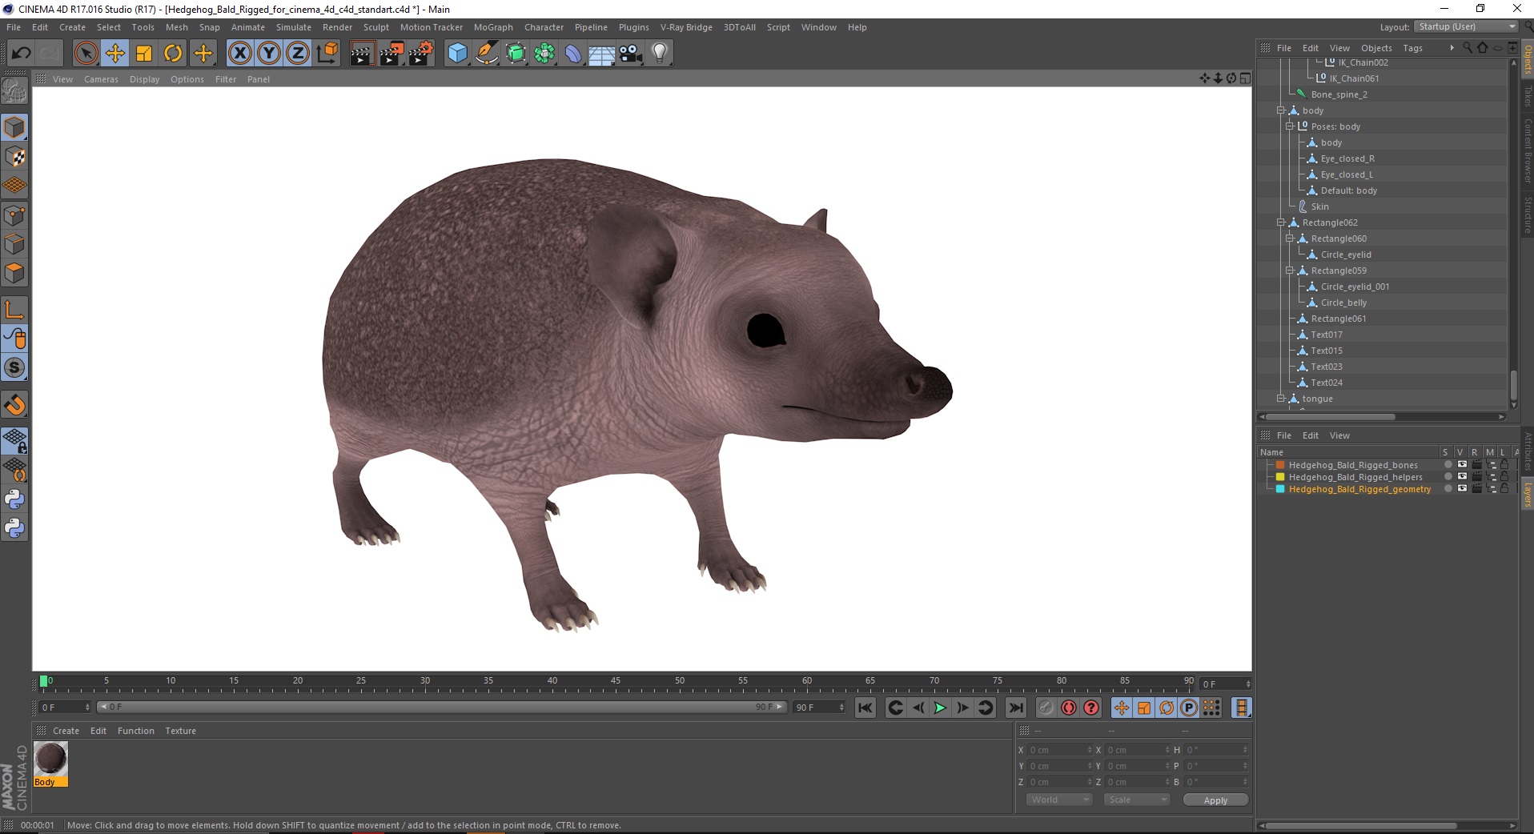Open Object Manager Tags menu
Viewport: 1534px width, 834px height.
pos(1412,48)
